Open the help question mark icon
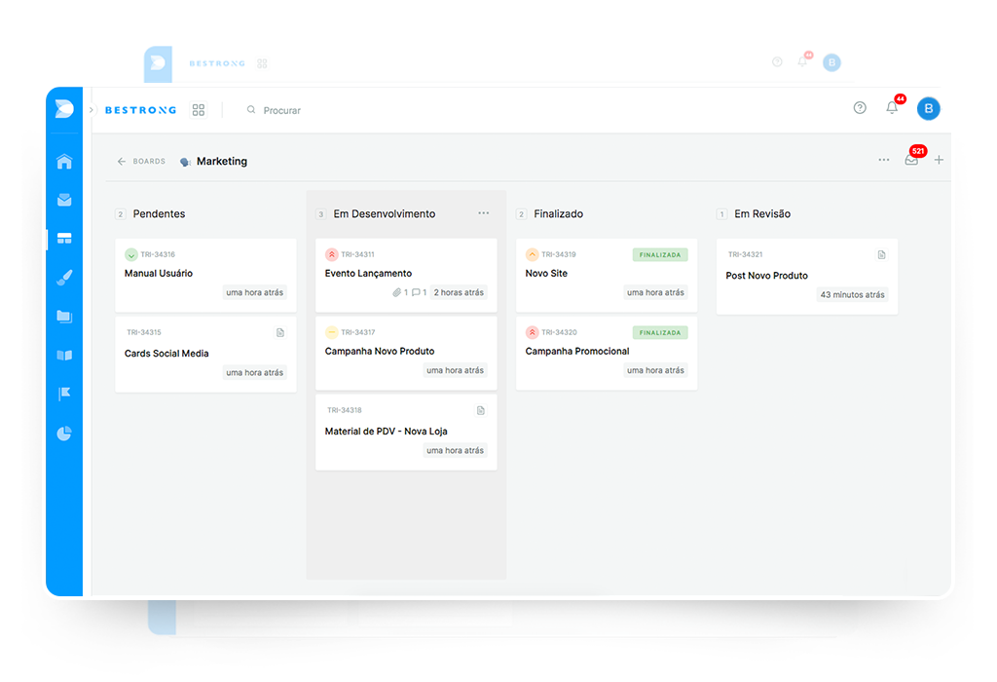This screenshot has height=682, width=997. click(x=860, y=108)
